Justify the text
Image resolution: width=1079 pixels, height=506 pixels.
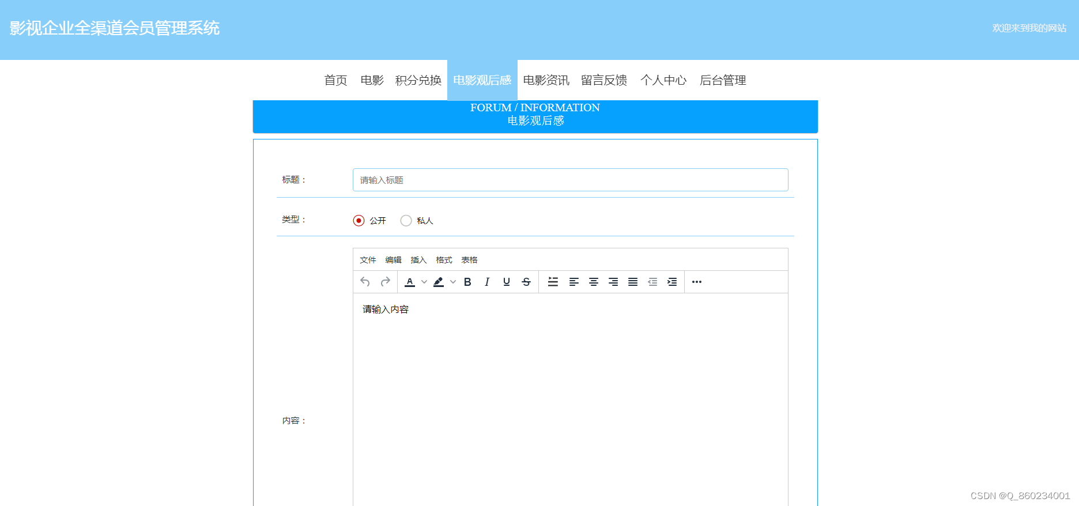[632, 282]
